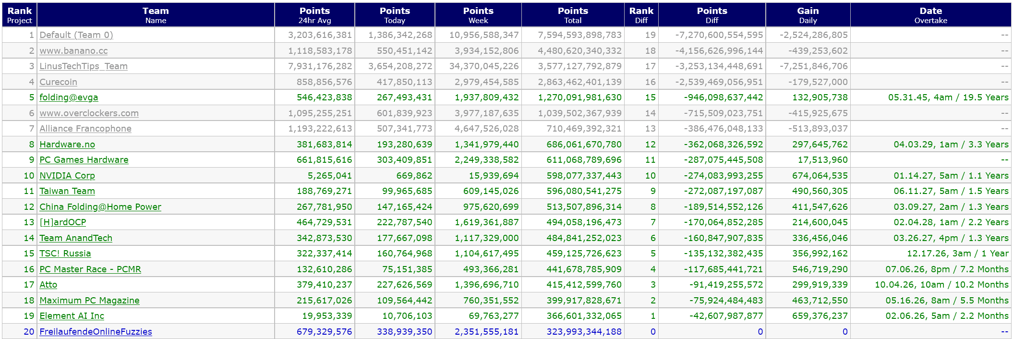
Task: Open the Maximum PC Magazine link
Action: 89,301
